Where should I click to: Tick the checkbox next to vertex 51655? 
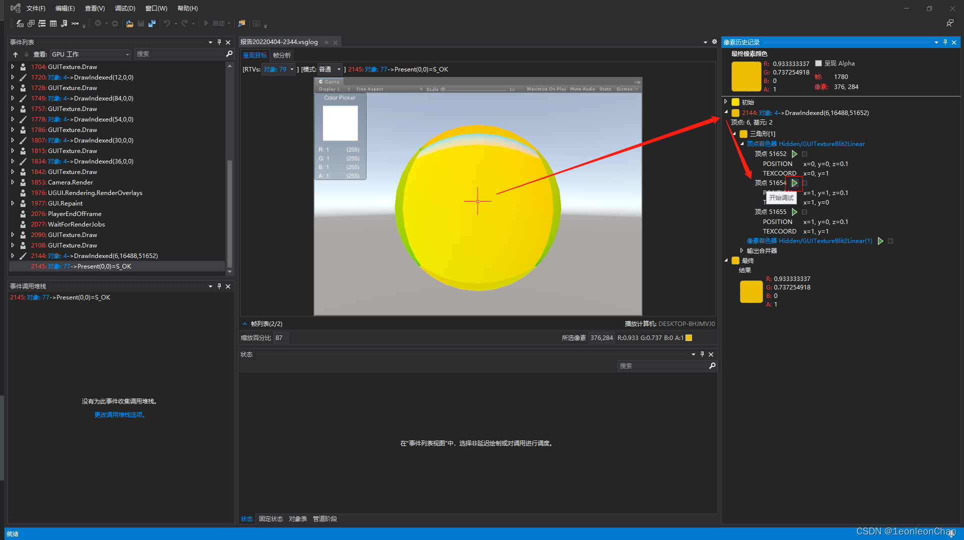(x=804, y=212)
